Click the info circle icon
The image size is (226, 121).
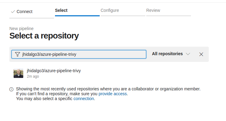[x=11, y=89]
